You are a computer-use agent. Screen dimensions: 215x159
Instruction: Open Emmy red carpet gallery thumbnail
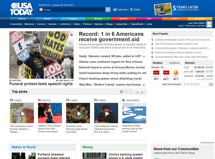click(50, 113)
